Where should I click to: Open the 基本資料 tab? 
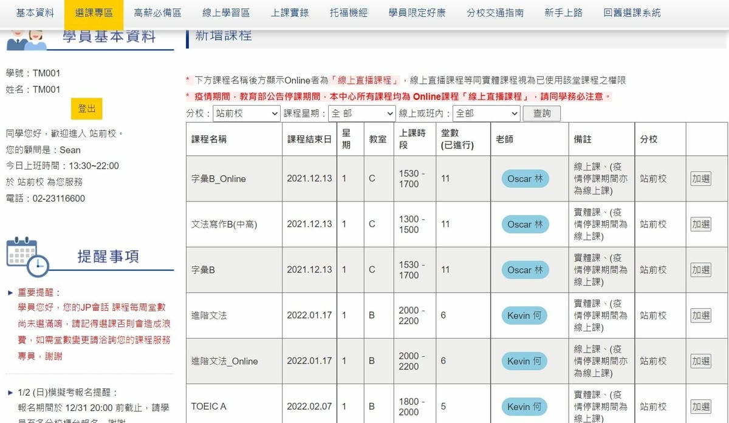pyautogui.click(x=35, y=13)
